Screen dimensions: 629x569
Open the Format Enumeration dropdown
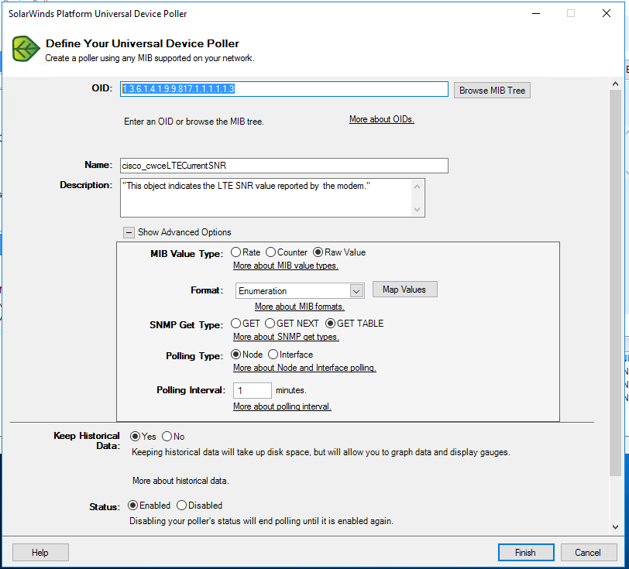coord(356,291)
